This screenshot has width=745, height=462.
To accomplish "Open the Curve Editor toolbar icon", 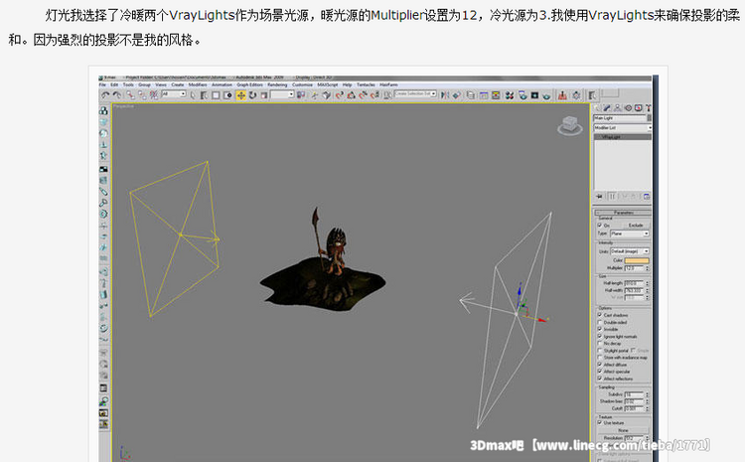I will click(484, 95).
